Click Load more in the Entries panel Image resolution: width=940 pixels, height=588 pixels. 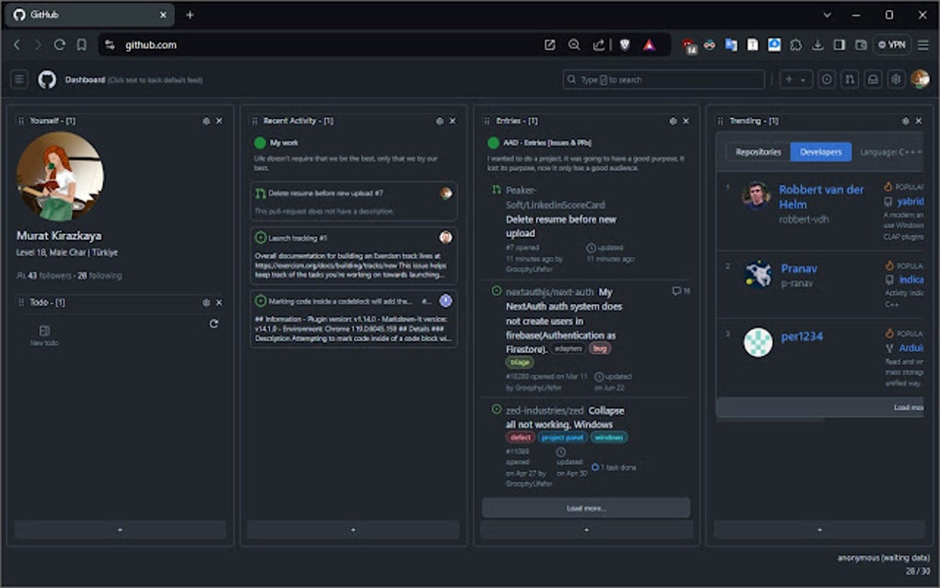pos(586,507)
